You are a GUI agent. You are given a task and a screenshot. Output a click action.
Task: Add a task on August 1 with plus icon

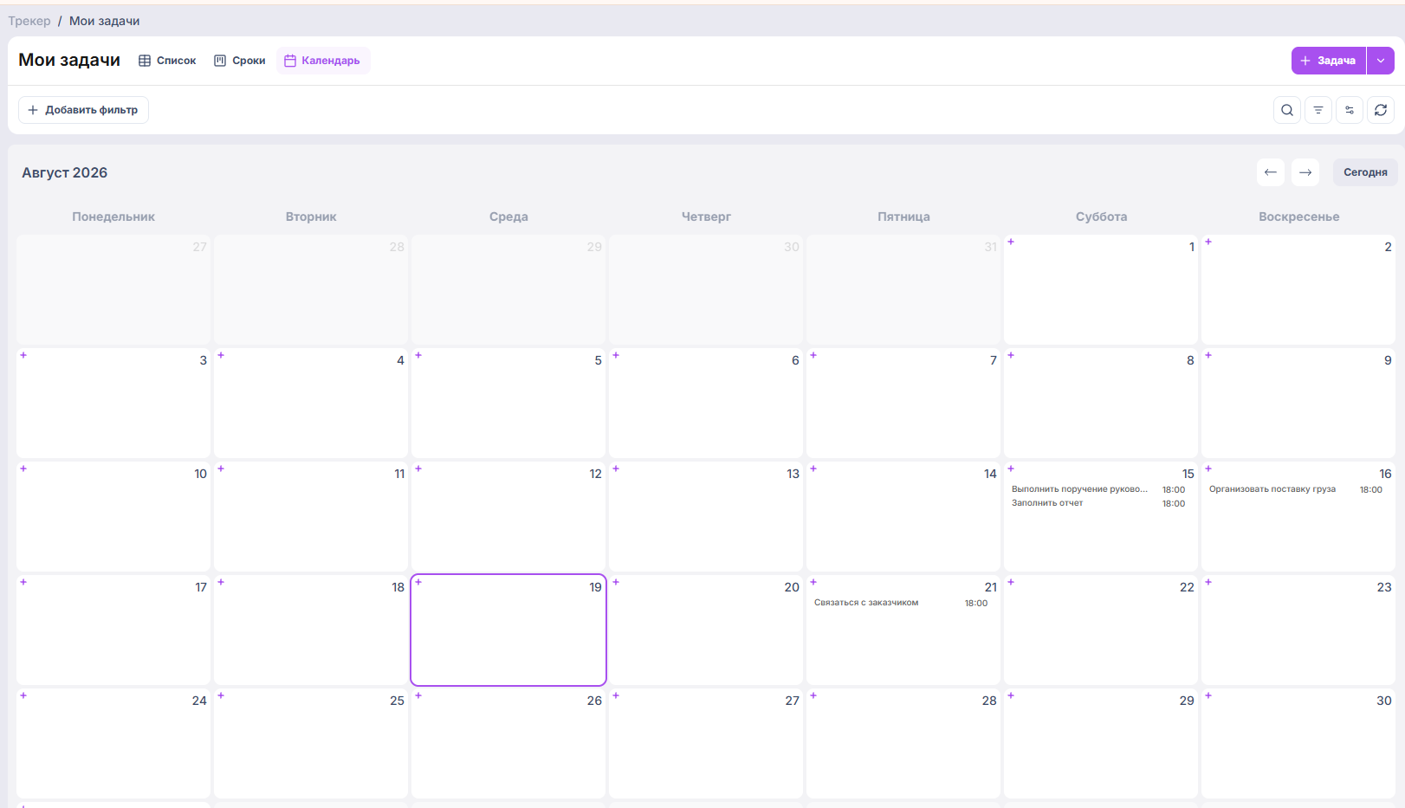[x=1011, y=242]
